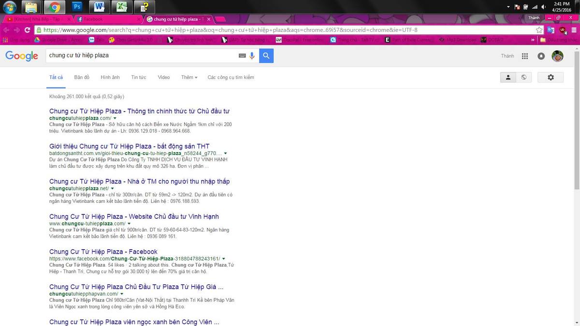Image resolution: width=580 pixels, height=326 pixels.
Task: Expand arrow beside batdongsantht.com.vn URL
Action: point(225,153)
